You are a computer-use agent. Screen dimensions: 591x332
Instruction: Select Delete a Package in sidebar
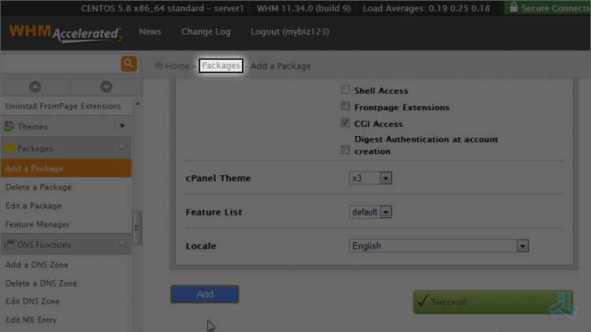pos(39,187)
